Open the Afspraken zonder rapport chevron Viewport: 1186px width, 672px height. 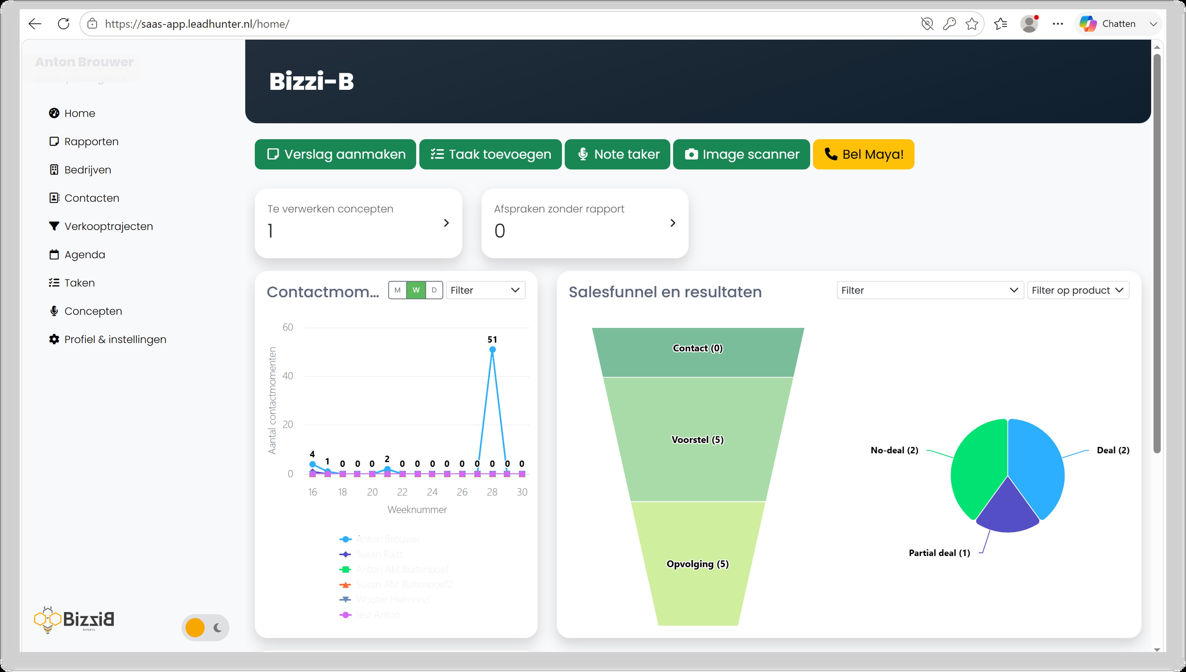pos(673,223)
